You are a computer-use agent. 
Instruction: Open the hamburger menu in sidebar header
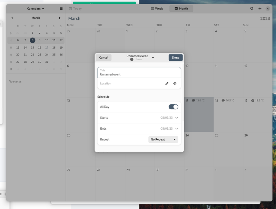click(61, 8)
